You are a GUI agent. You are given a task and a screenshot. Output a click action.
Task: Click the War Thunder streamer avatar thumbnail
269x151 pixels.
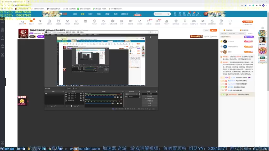23,33
